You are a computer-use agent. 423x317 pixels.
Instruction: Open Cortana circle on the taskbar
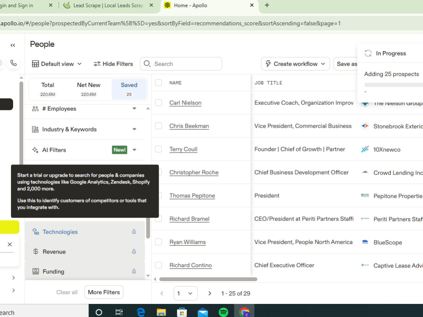(99, 312)
